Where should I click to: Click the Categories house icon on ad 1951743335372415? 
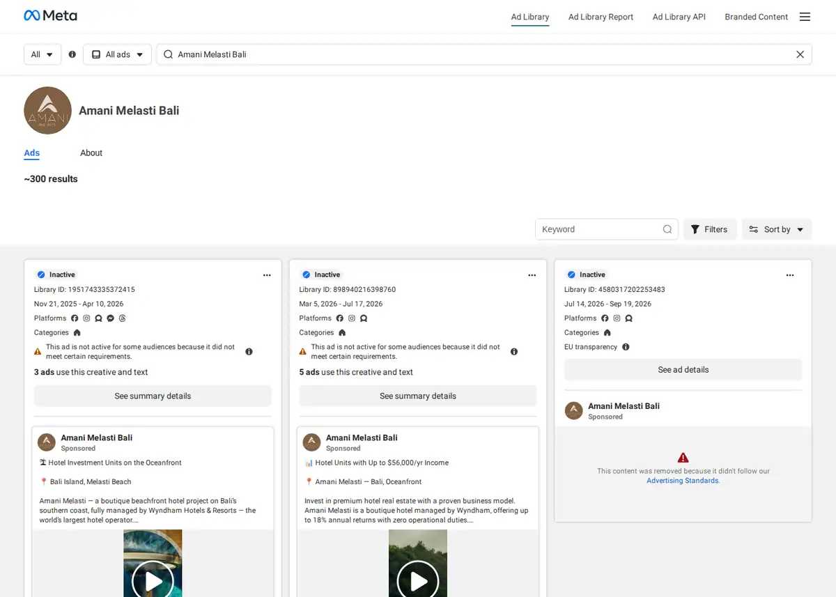pos(77,333)
